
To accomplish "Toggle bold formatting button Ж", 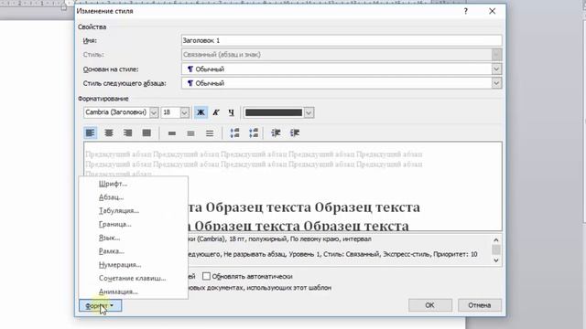I will [201, 112].
